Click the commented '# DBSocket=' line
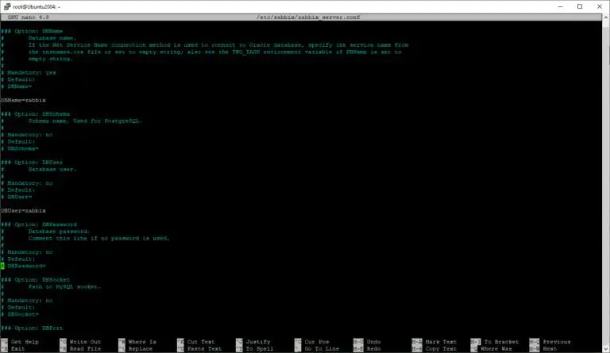 [x=19, y=314]
